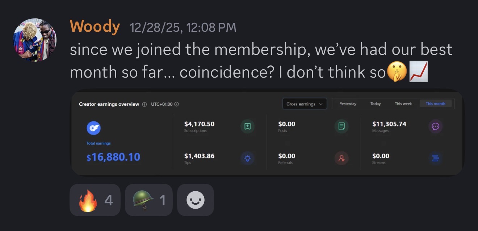The width and height of the screenshot is (478, 231).
Task: Switch to the This week tab
Action: 403,104
